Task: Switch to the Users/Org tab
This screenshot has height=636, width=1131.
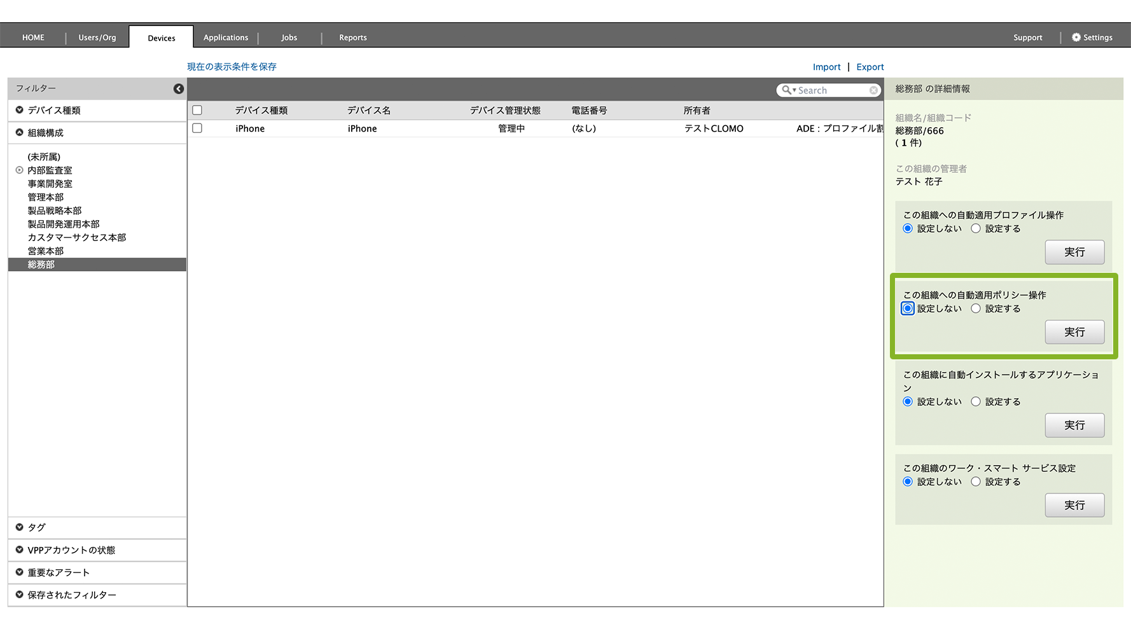Action: click(x=97, y=38)
